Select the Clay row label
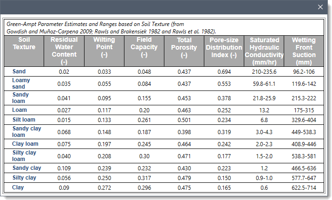 (19, 187)
